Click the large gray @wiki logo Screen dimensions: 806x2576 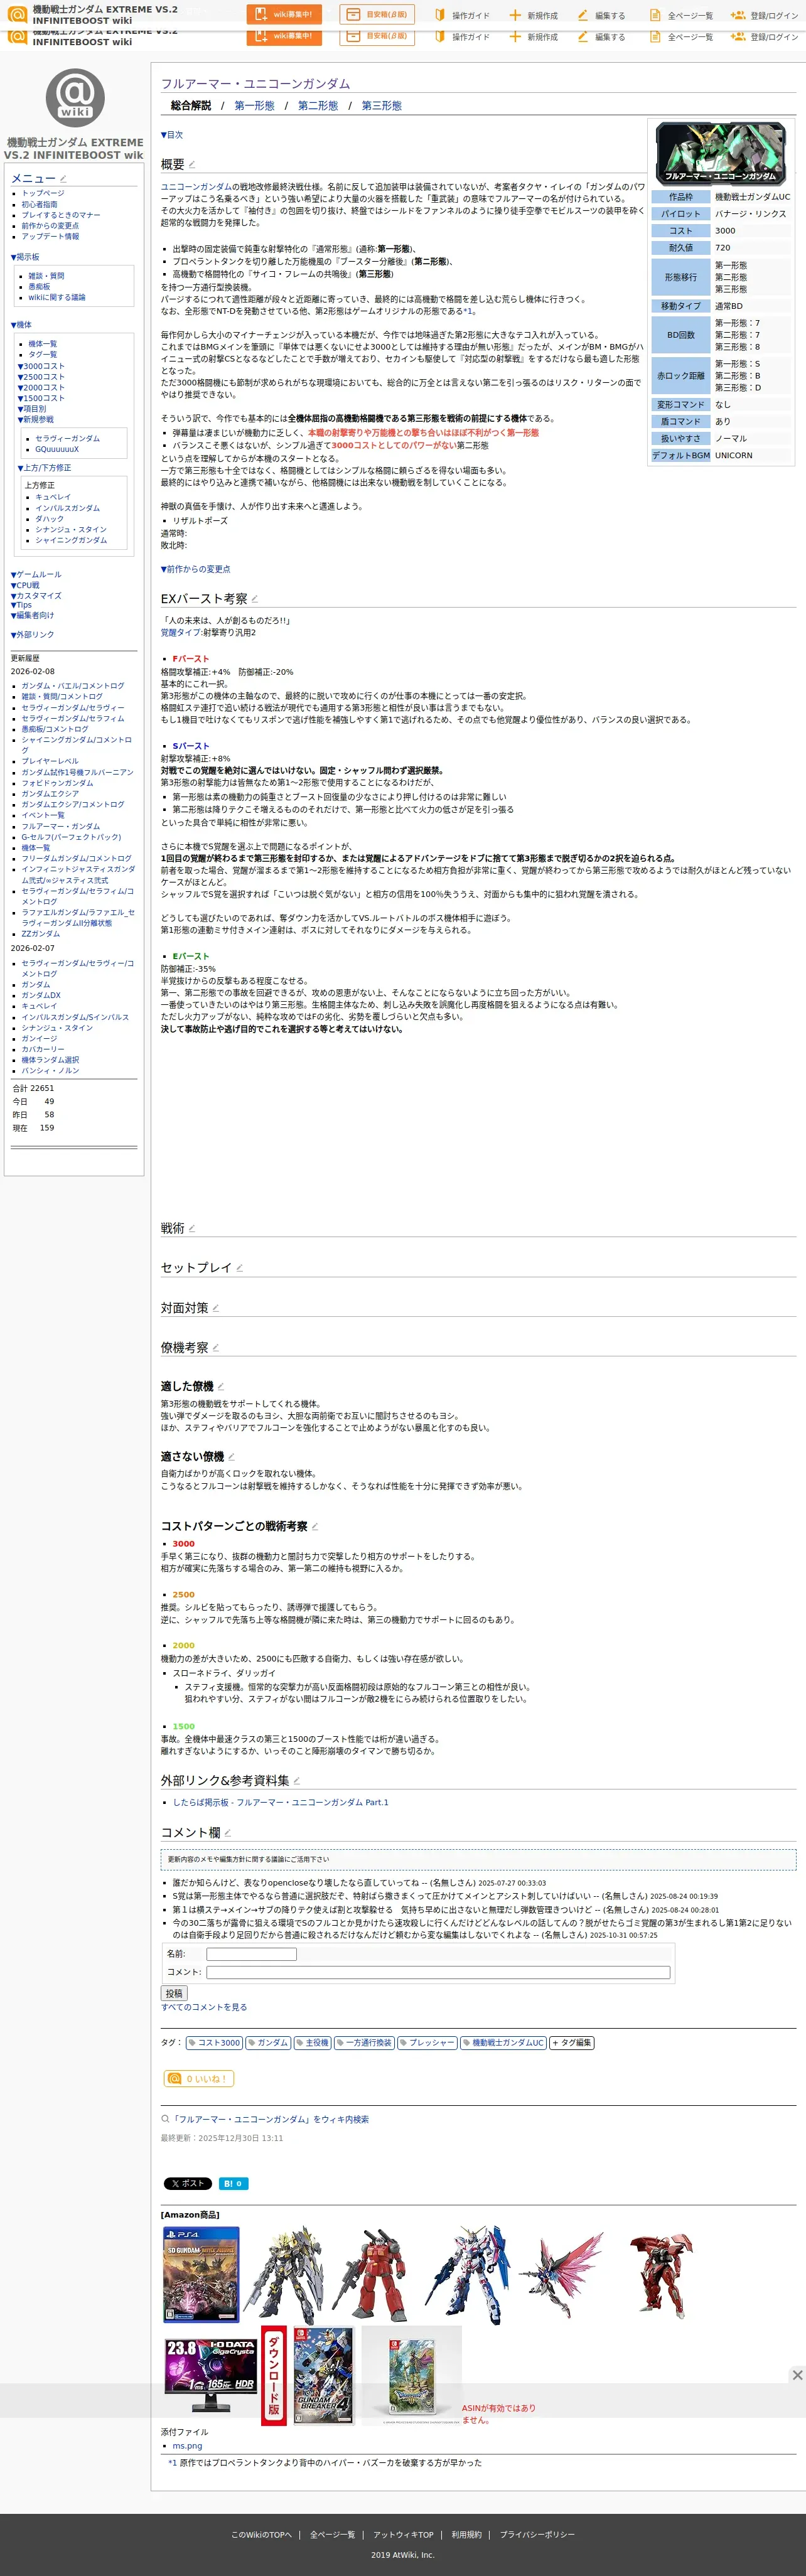(x=75, y=97)
